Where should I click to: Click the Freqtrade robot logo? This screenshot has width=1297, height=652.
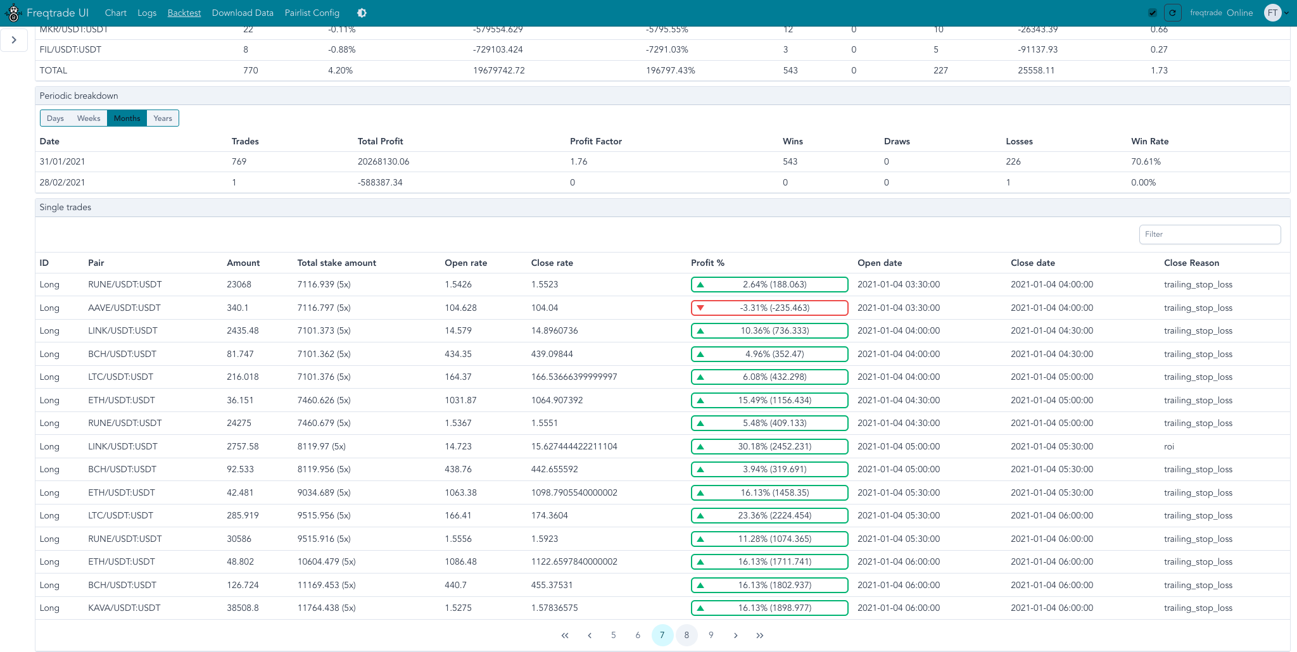[x=13, y=13]
